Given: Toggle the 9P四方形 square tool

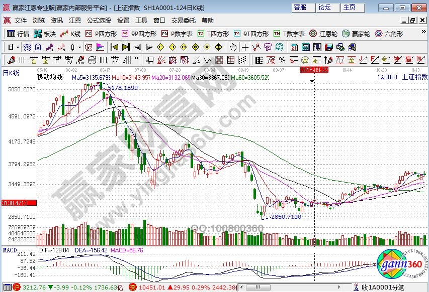Looking at the screenshot, I should click(x=139, y=34).
